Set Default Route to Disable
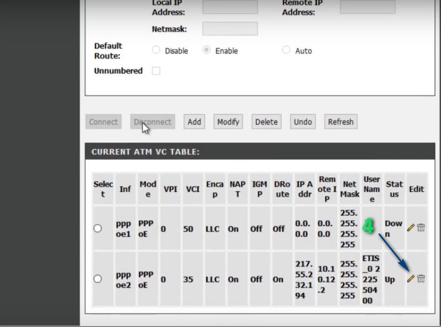441x327 pixels. pyautogui.click(x=156, y=50)
